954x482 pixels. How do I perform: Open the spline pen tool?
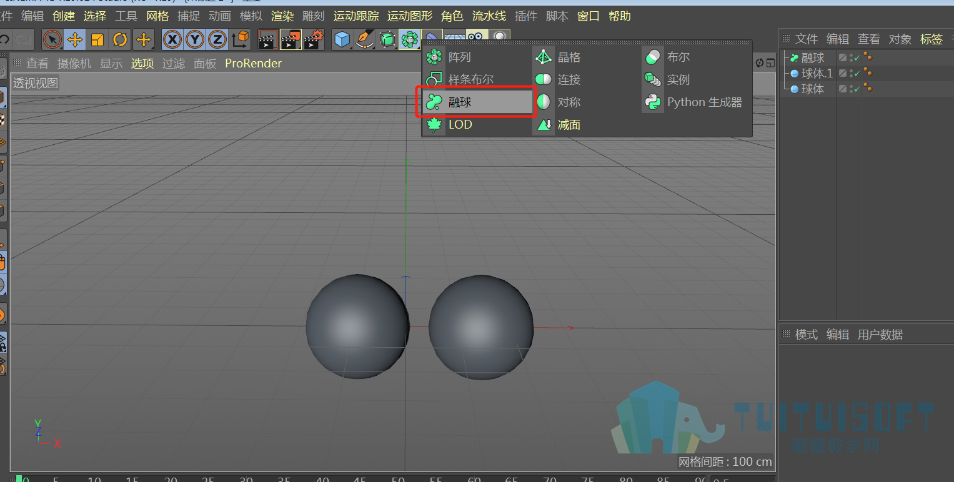(x=364, y=40)
